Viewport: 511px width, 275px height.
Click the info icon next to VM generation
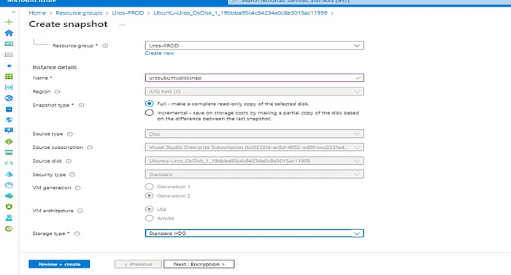(77, 188)
